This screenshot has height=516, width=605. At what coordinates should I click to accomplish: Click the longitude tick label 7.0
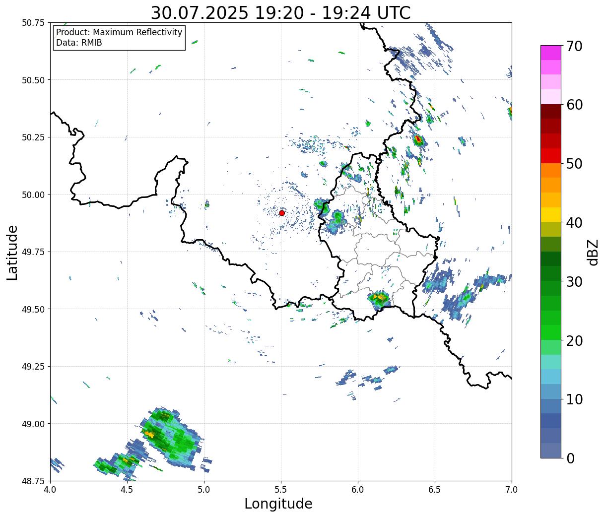(x=512, y=490)
